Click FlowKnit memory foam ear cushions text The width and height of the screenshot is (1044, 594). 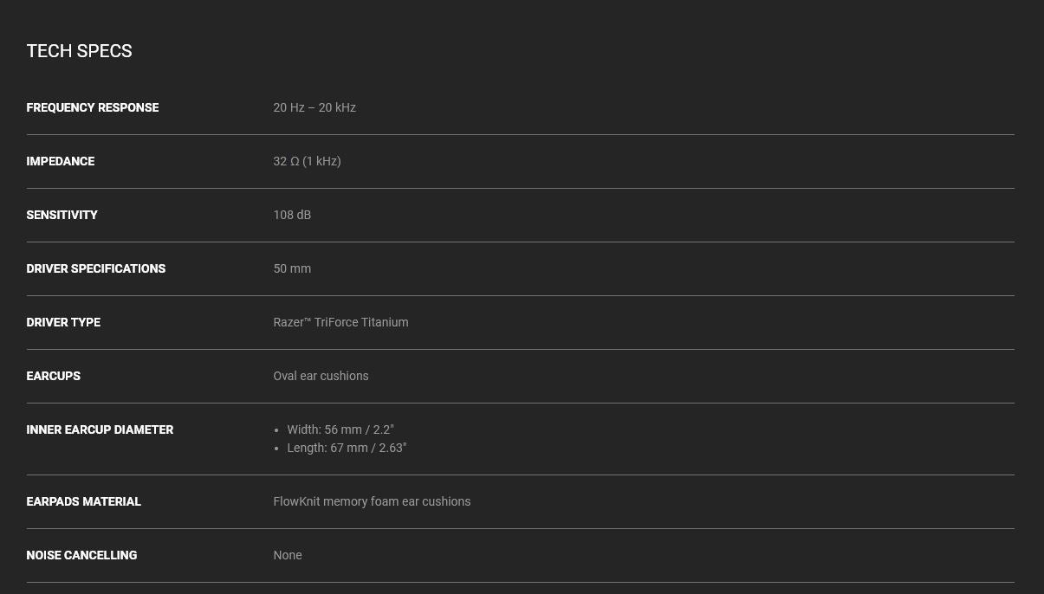coord(372,502)
